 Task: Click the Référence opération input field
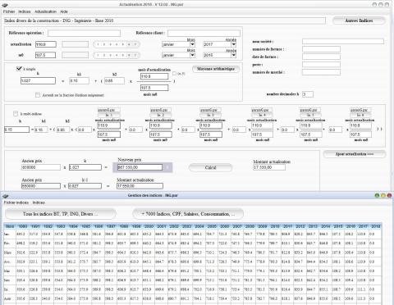click(x=84, y=33)
